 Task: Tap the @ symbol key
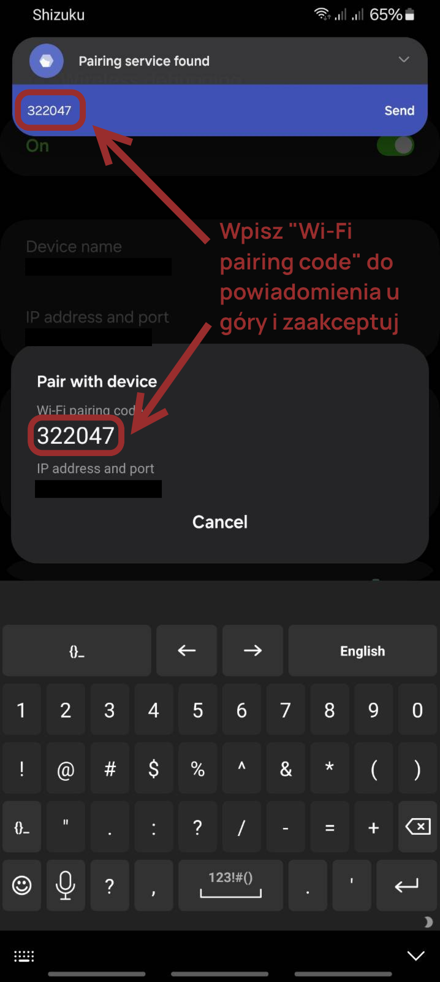point(66,769)
